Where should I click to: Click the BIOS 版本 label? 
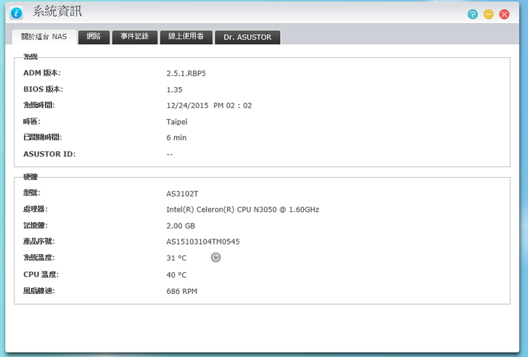[x=43, y=89]
